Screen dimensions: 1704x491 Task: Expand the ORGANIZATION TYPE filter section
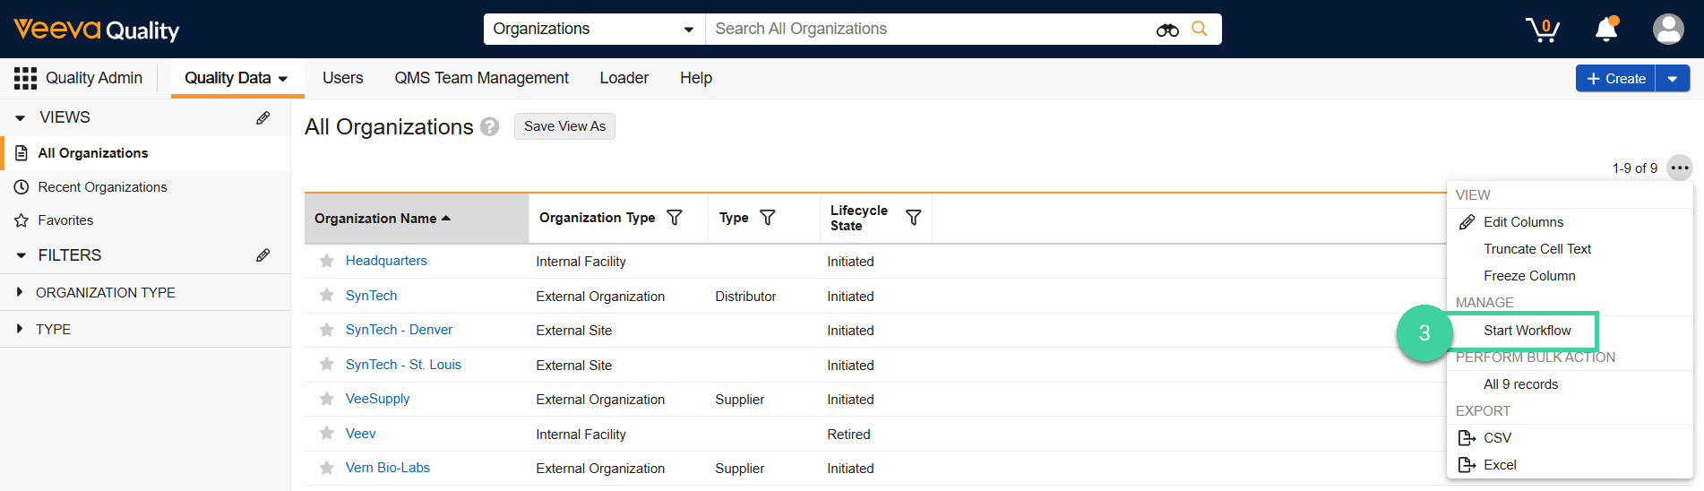(x=20, y=292)
